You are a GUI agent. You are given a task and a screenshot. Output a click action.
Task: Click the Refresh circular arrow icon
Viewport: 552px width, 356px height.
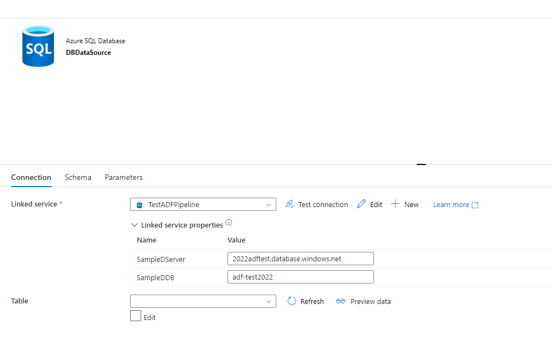pyautogui.click(x=292, y=301)
